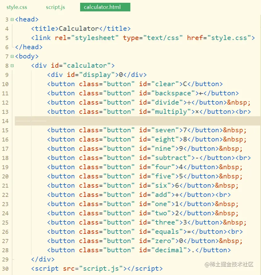
Task: Click the id value add
Action: point(161,195)
